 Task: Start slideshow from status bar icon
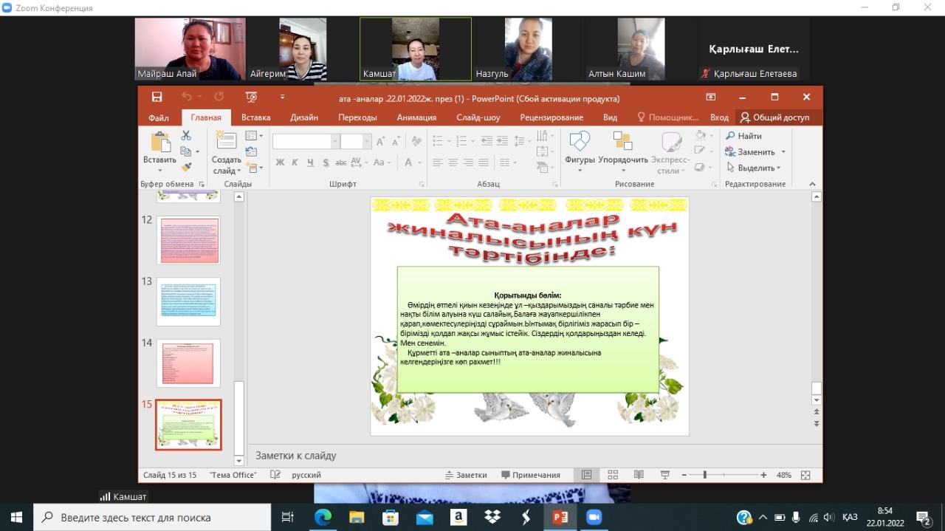pyautogui.click(x=664, y=475)
